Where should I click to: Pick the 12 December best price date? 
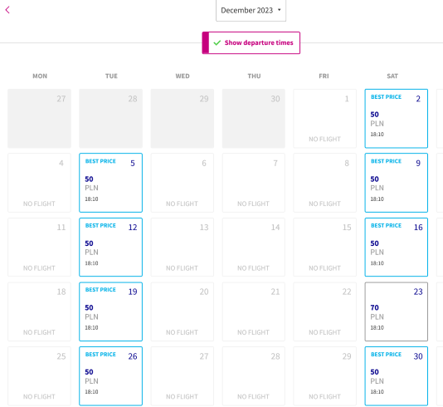[x=111, y=247]
